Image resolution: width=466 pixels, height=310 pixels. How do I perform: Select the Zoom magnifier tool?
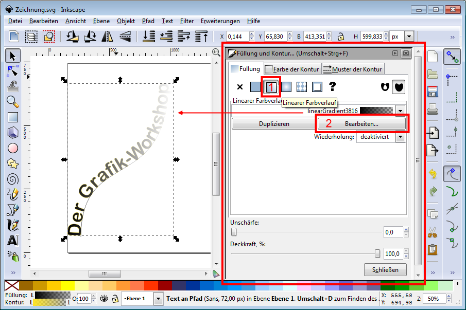[x=12, y=102]
